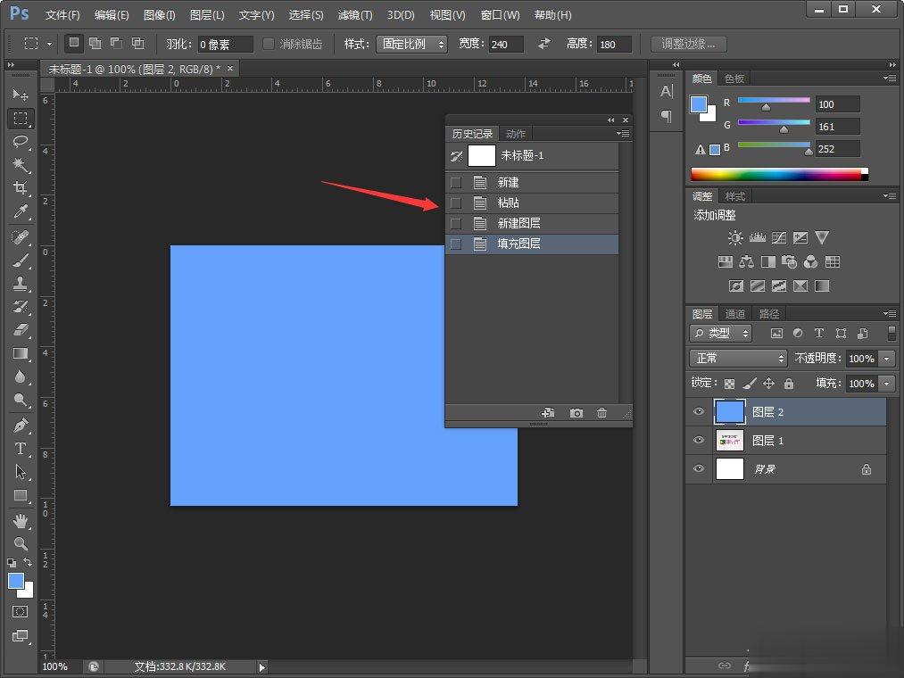Click the status bar info arrow
The image size is (904, 678).
[262, 667]
